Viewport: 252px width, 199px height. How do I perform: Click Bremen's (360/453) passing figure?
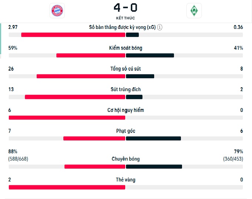click(233, 159)
